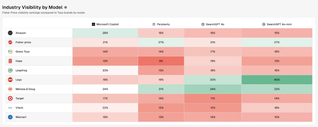Click the Leapfrog brand logo icon

[x=10, y=70]
